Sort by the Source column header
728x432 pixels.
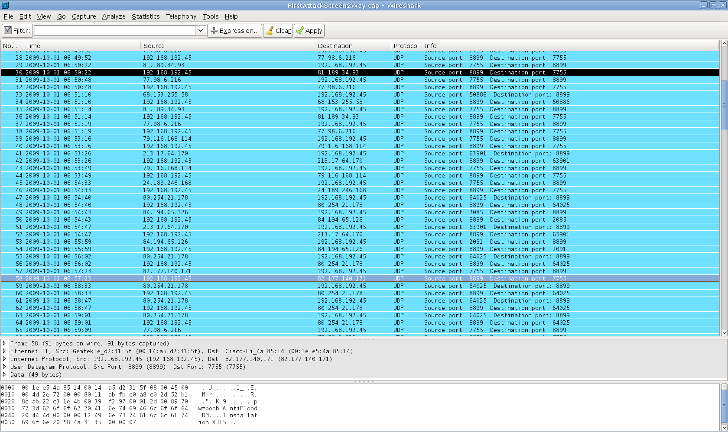coord(228,46)
